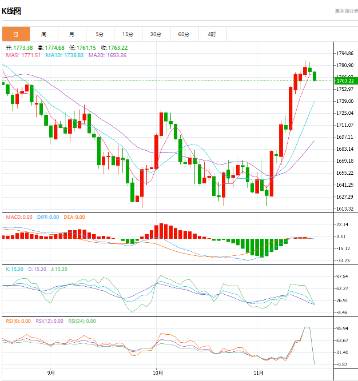Click the 高: 1774.68 high price
358x381 pixels.
[x=51, y=47]
